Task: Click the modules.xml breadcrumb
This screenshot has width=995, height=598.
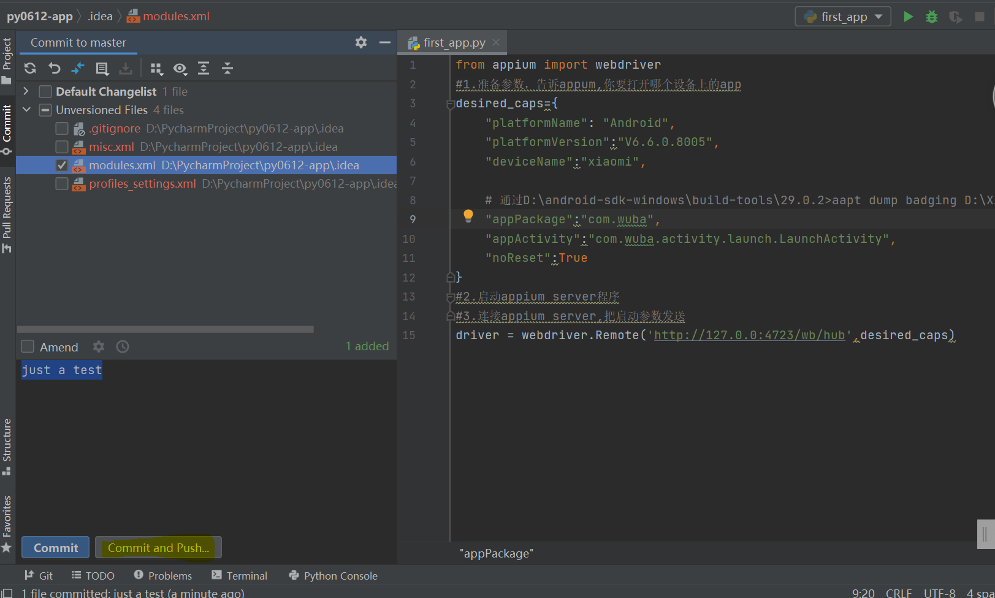Action: point(169,16)
